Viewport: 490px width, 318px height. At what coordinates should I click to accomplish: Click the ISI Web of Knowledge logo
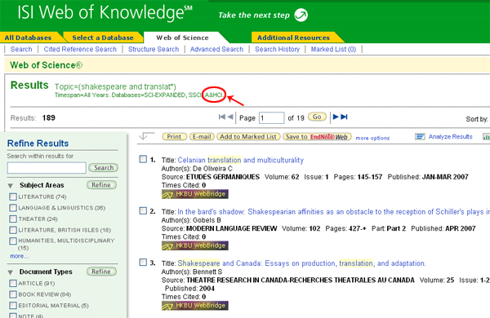click(105, 12)
